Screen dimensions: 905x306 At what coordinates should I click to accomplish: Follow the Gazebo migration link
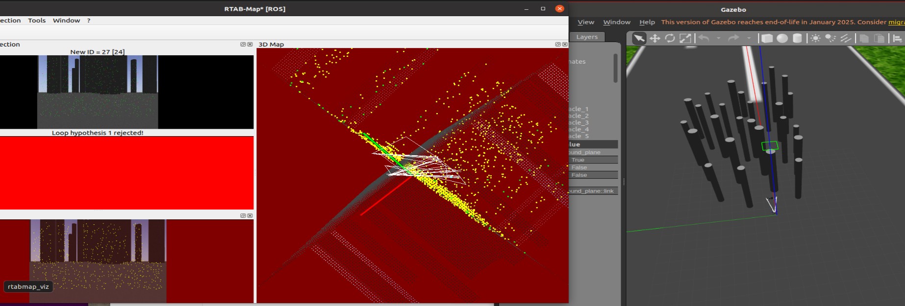point(897,22)
